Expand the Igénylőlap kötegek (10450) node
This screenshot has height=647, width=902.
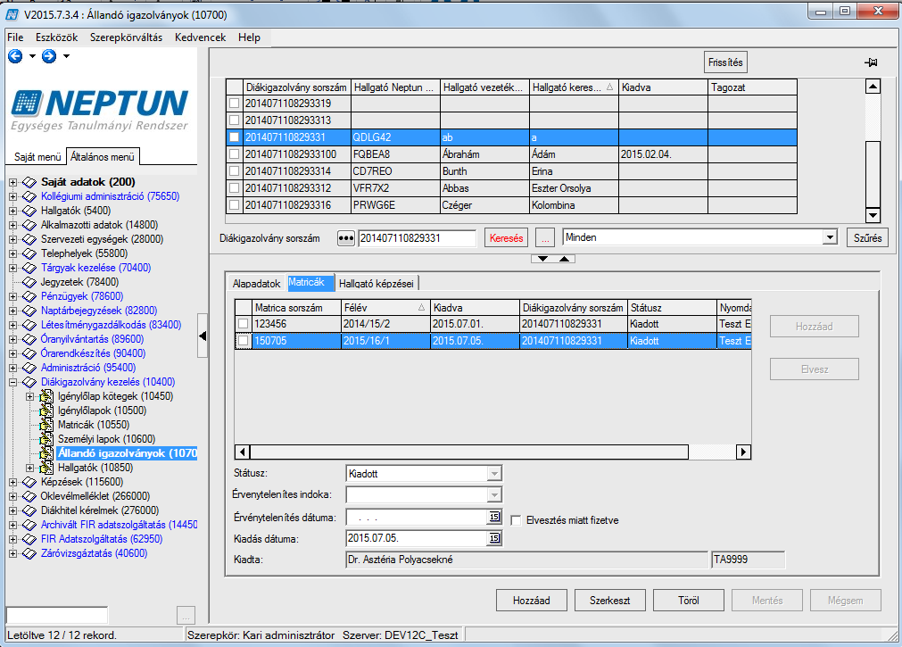[x=30, y=396]
